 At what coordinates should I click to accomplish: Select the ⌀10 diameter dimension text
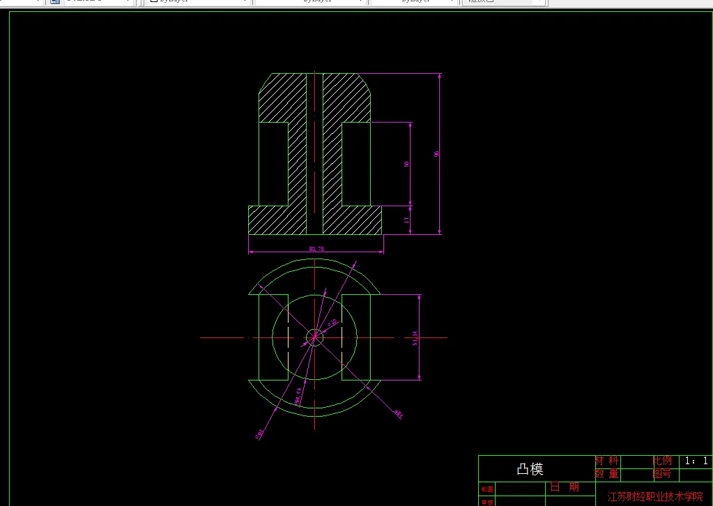(x=332, y=323)
